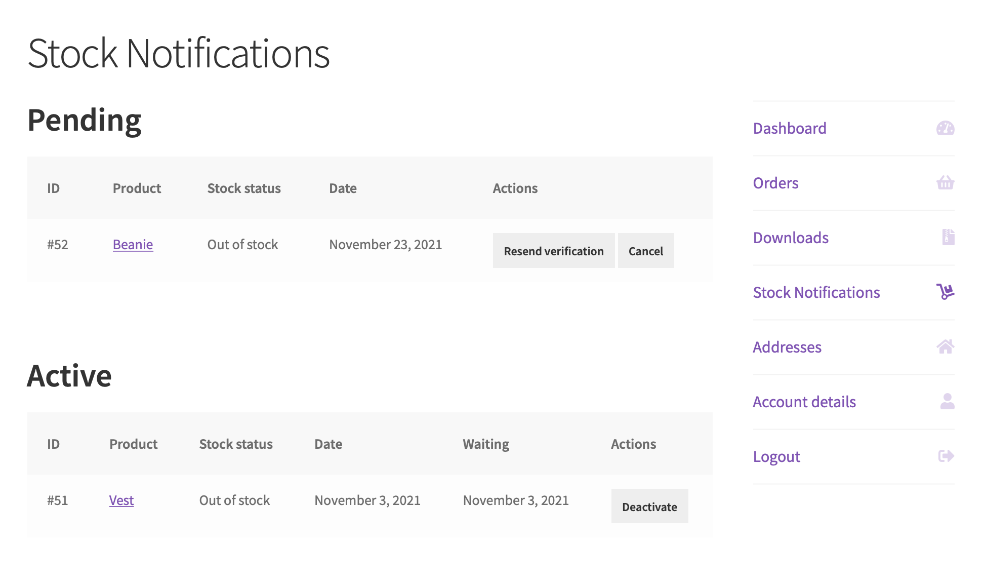Image resolution: width=985 pixels, height=582 pixels.
Task: Click the Stock Notifications cart icon
Action: coord(945,292)
